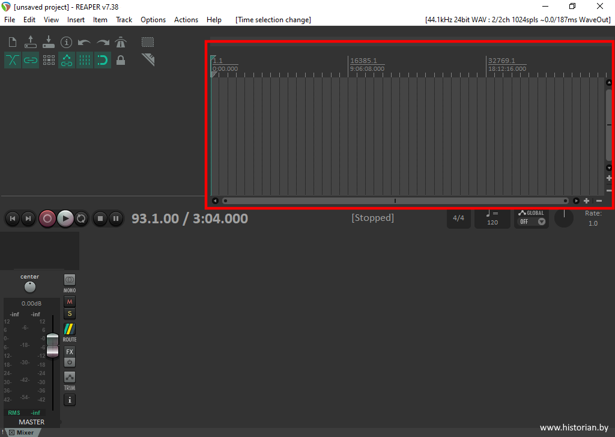Image resolution: width=615 pixels, height=437 pixels.
Task: Open Project Settings info icon
Action: point(67,42)
